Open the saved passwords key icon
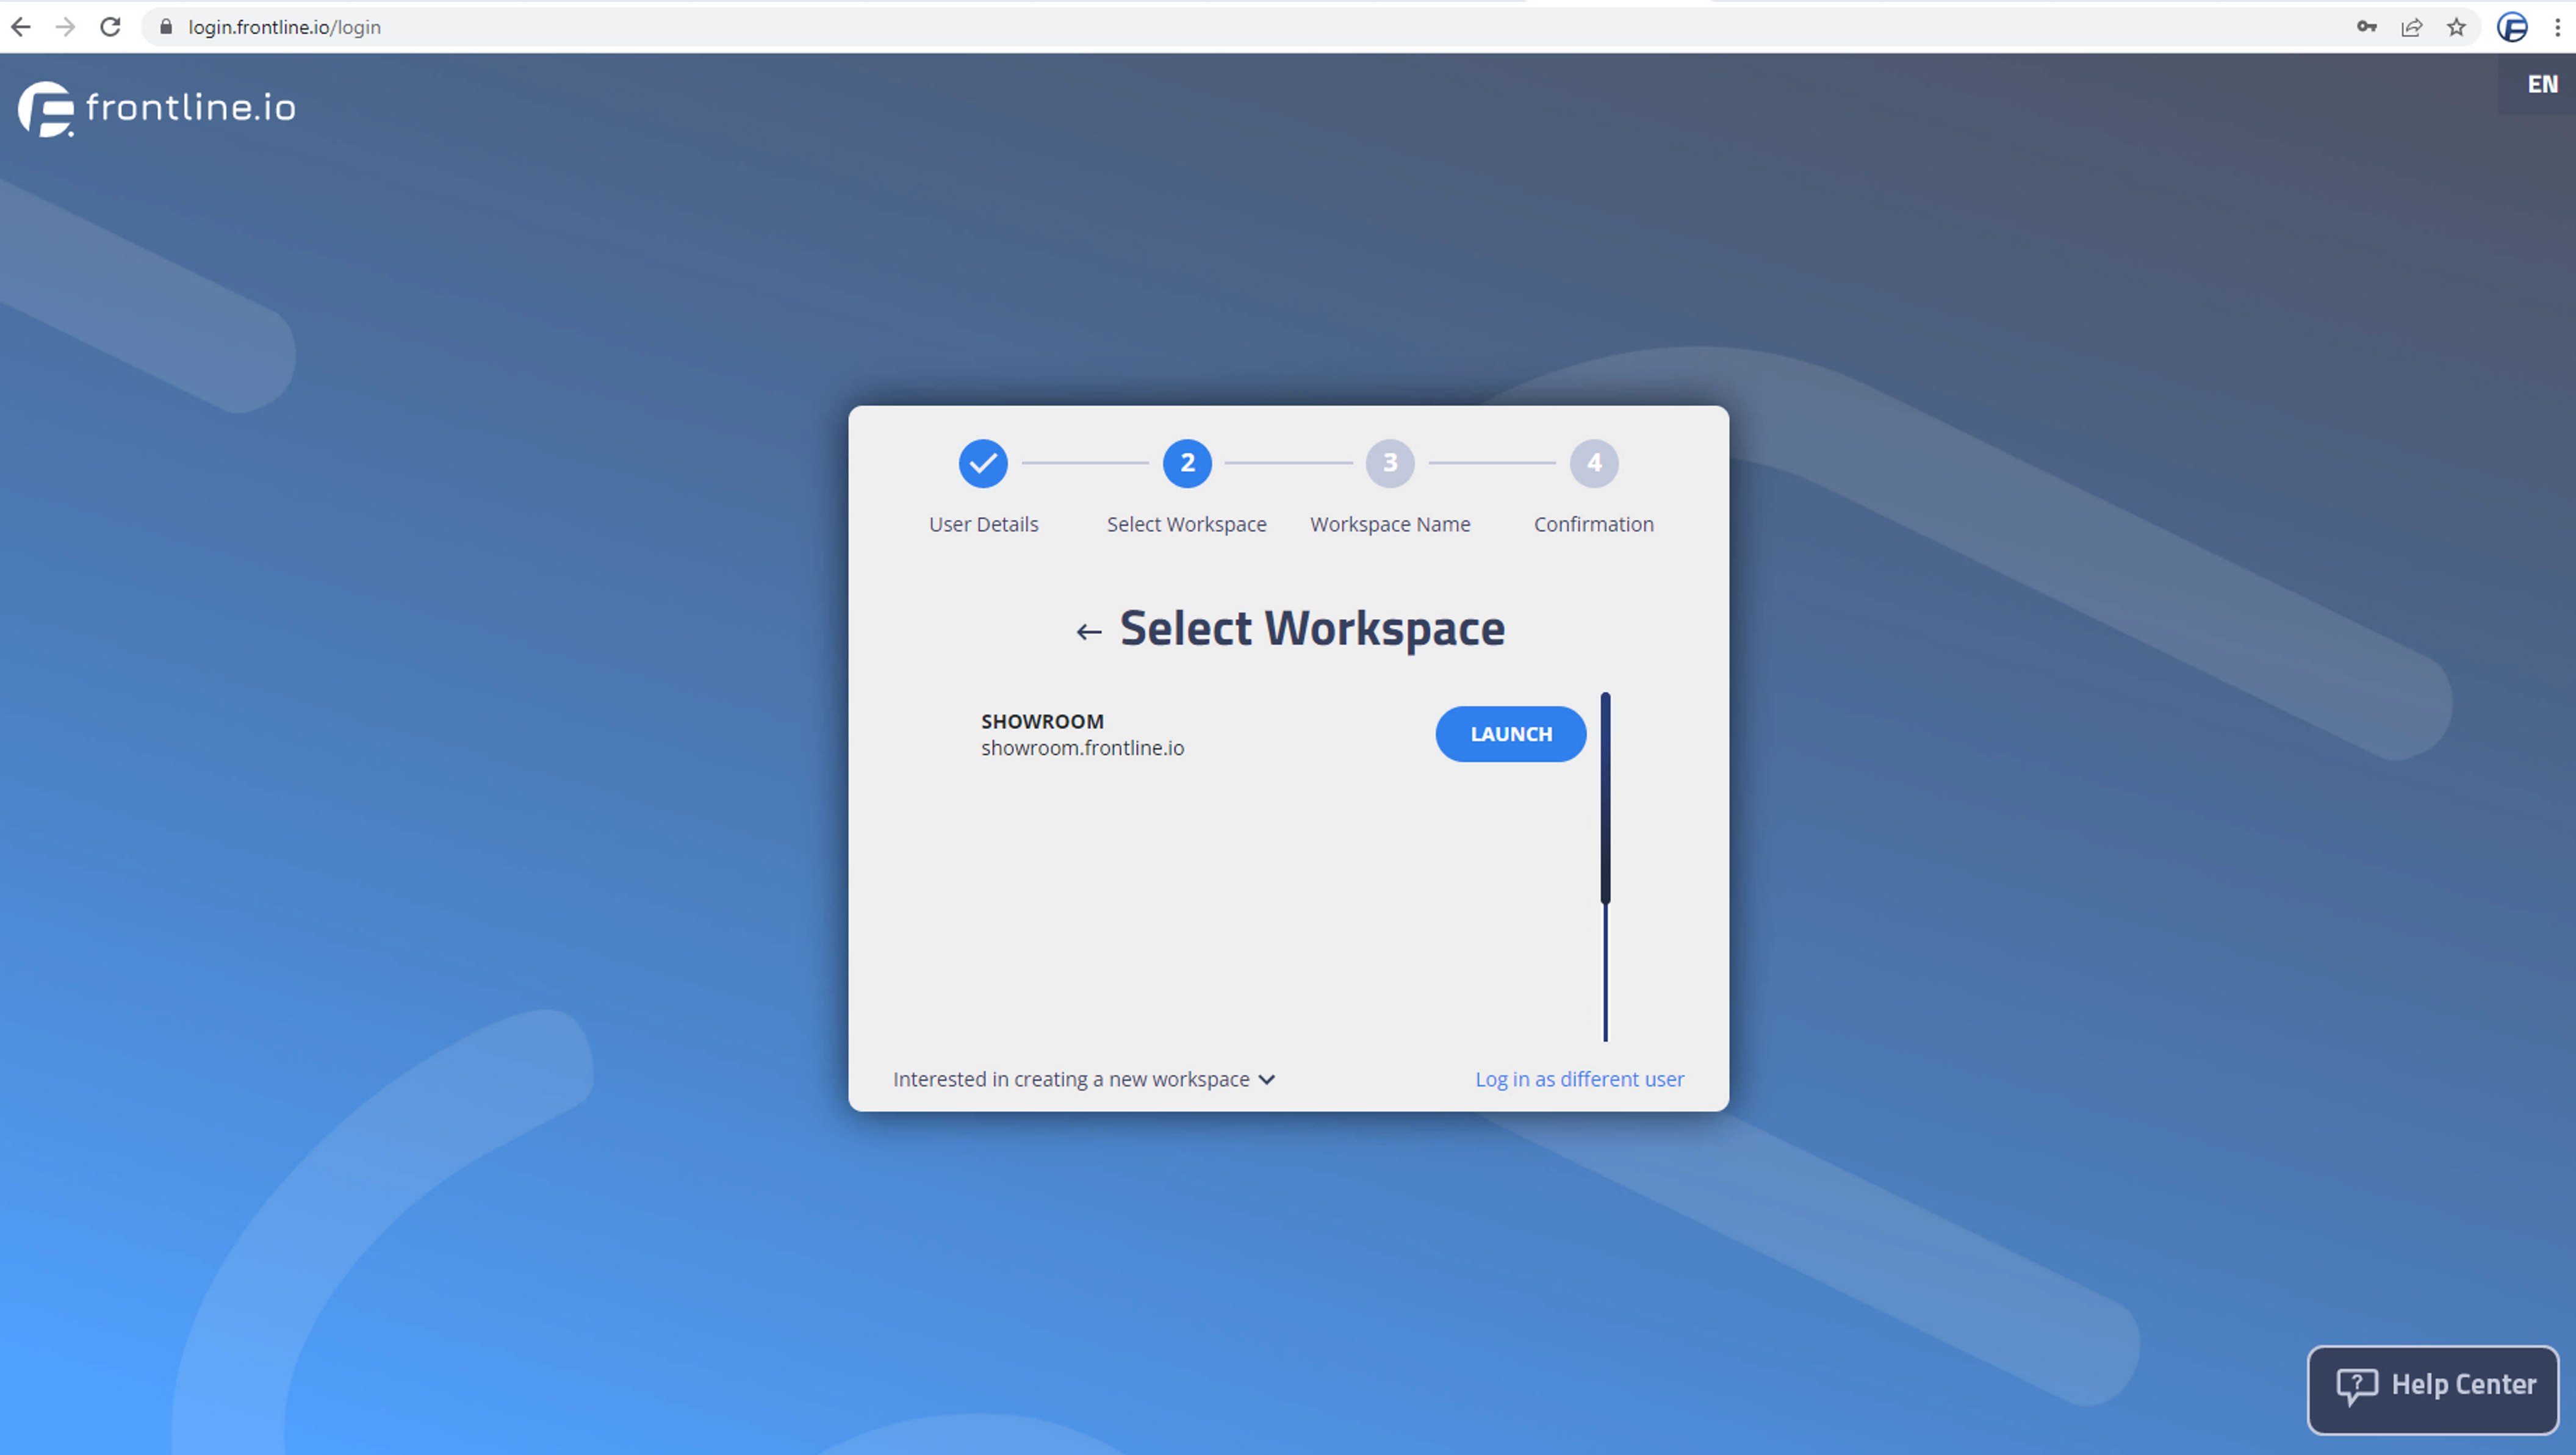2576x1455 pixels. coord(2366,27)
